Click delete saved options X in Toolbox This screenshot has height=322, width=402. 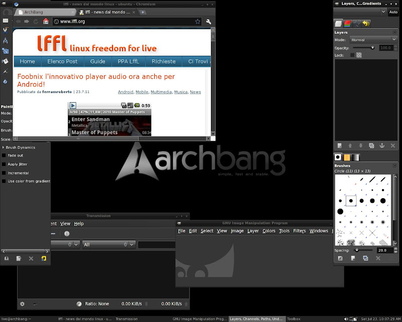31,259
